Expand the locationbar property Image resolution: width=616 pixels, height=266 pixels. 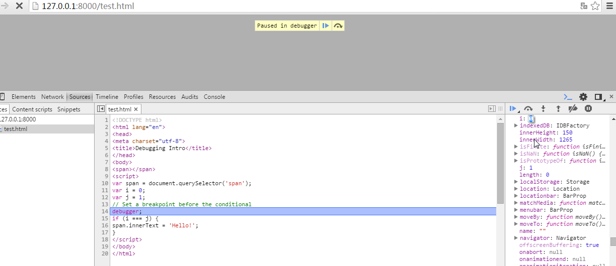(x=516, y=196)
